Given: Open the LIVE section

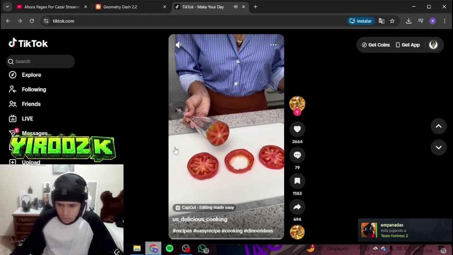Looking at the screenshot, I should pos(21,119).
